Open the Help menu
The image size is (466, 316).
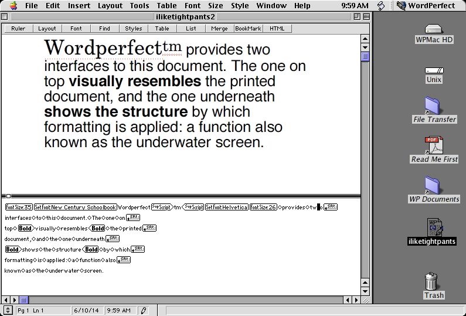[x=302, y=5]
